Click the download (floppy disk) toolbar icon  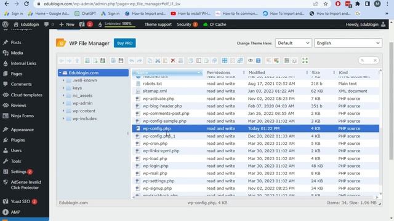click(121, 61)
